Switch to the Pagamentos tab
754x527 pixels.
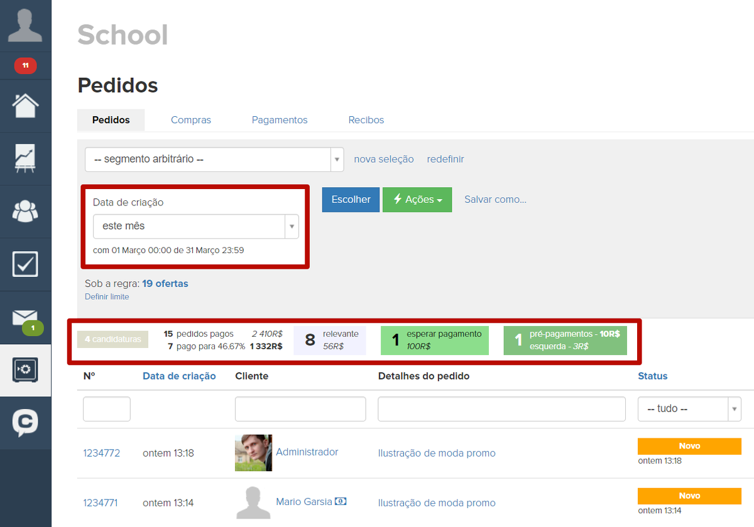coord(280,120)
